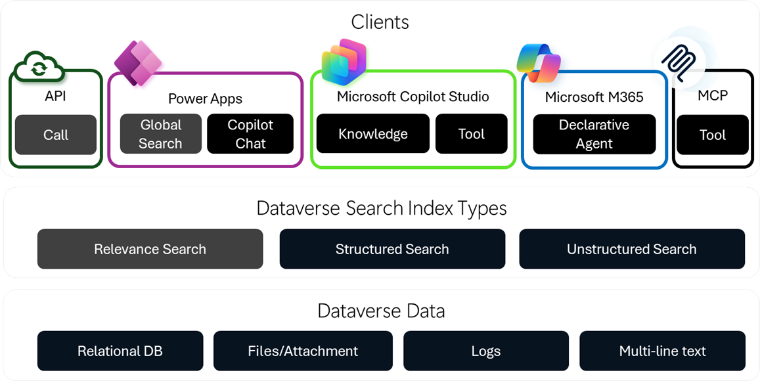Click the Global Search box
Screen dimensions: 760x381
(x=160, y=134)
